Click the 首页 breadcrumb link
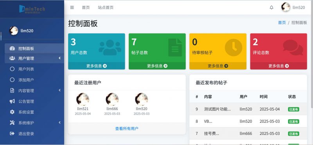 tap(282, 23)
